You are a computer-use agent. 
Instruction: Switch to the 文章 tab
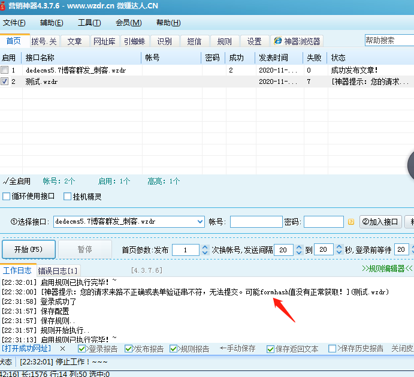coord(74,41)
